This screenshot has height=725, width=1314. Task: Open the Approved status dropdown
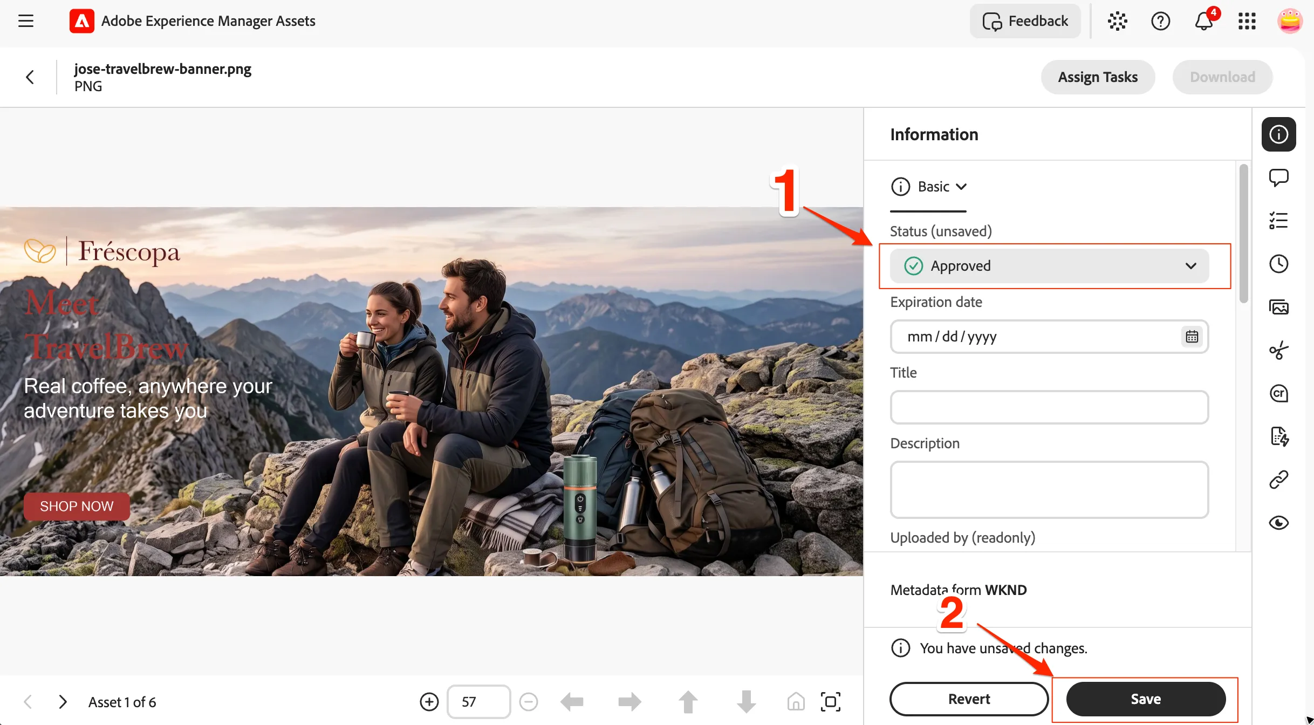click(1049, 266)
